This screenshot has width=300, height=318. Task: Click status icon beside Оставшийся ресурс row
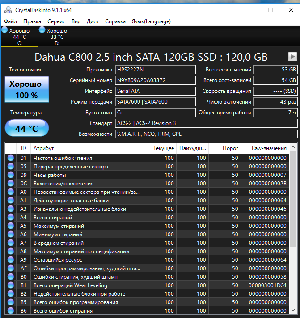[x=11, y=260]
